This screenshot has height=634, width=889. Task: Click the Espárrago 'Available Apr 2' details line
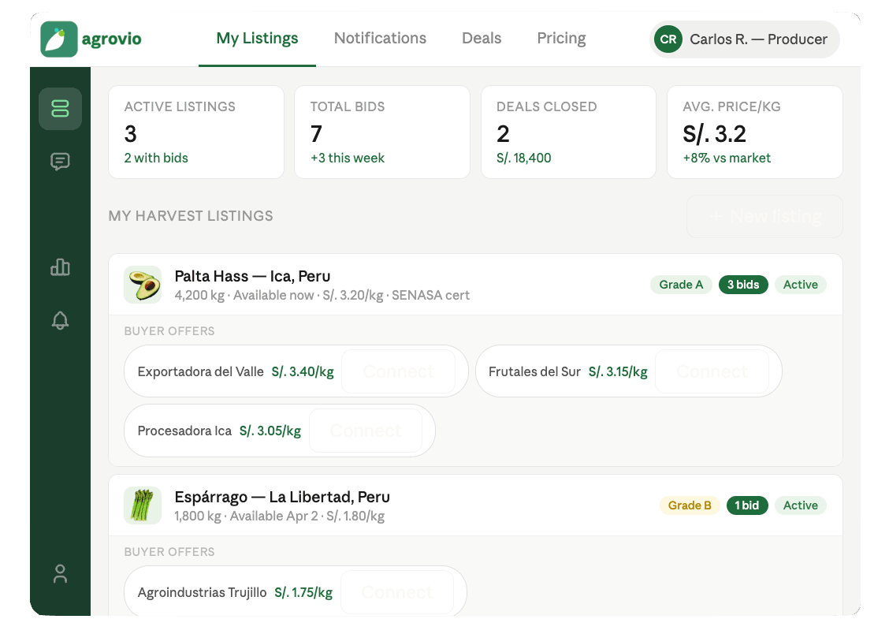(x=280, y=517)
